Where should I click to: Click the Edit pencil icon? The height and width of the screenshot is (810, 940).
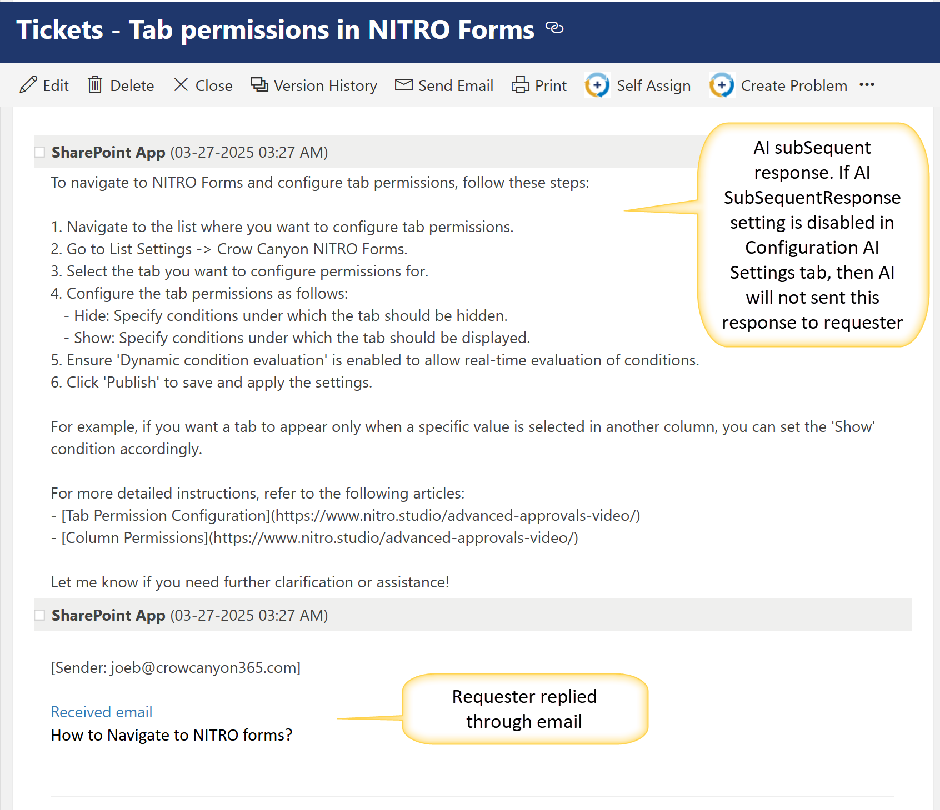coord(28,85)
